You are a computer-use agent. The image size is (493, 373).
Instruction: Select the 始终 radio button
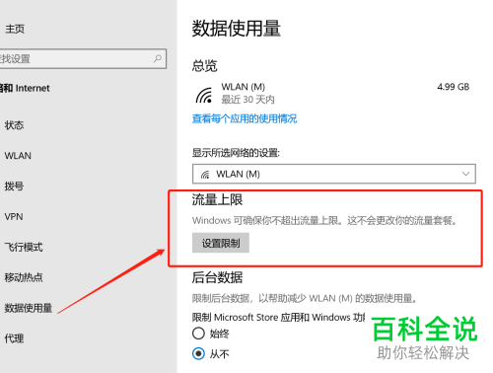pos(198,334)
